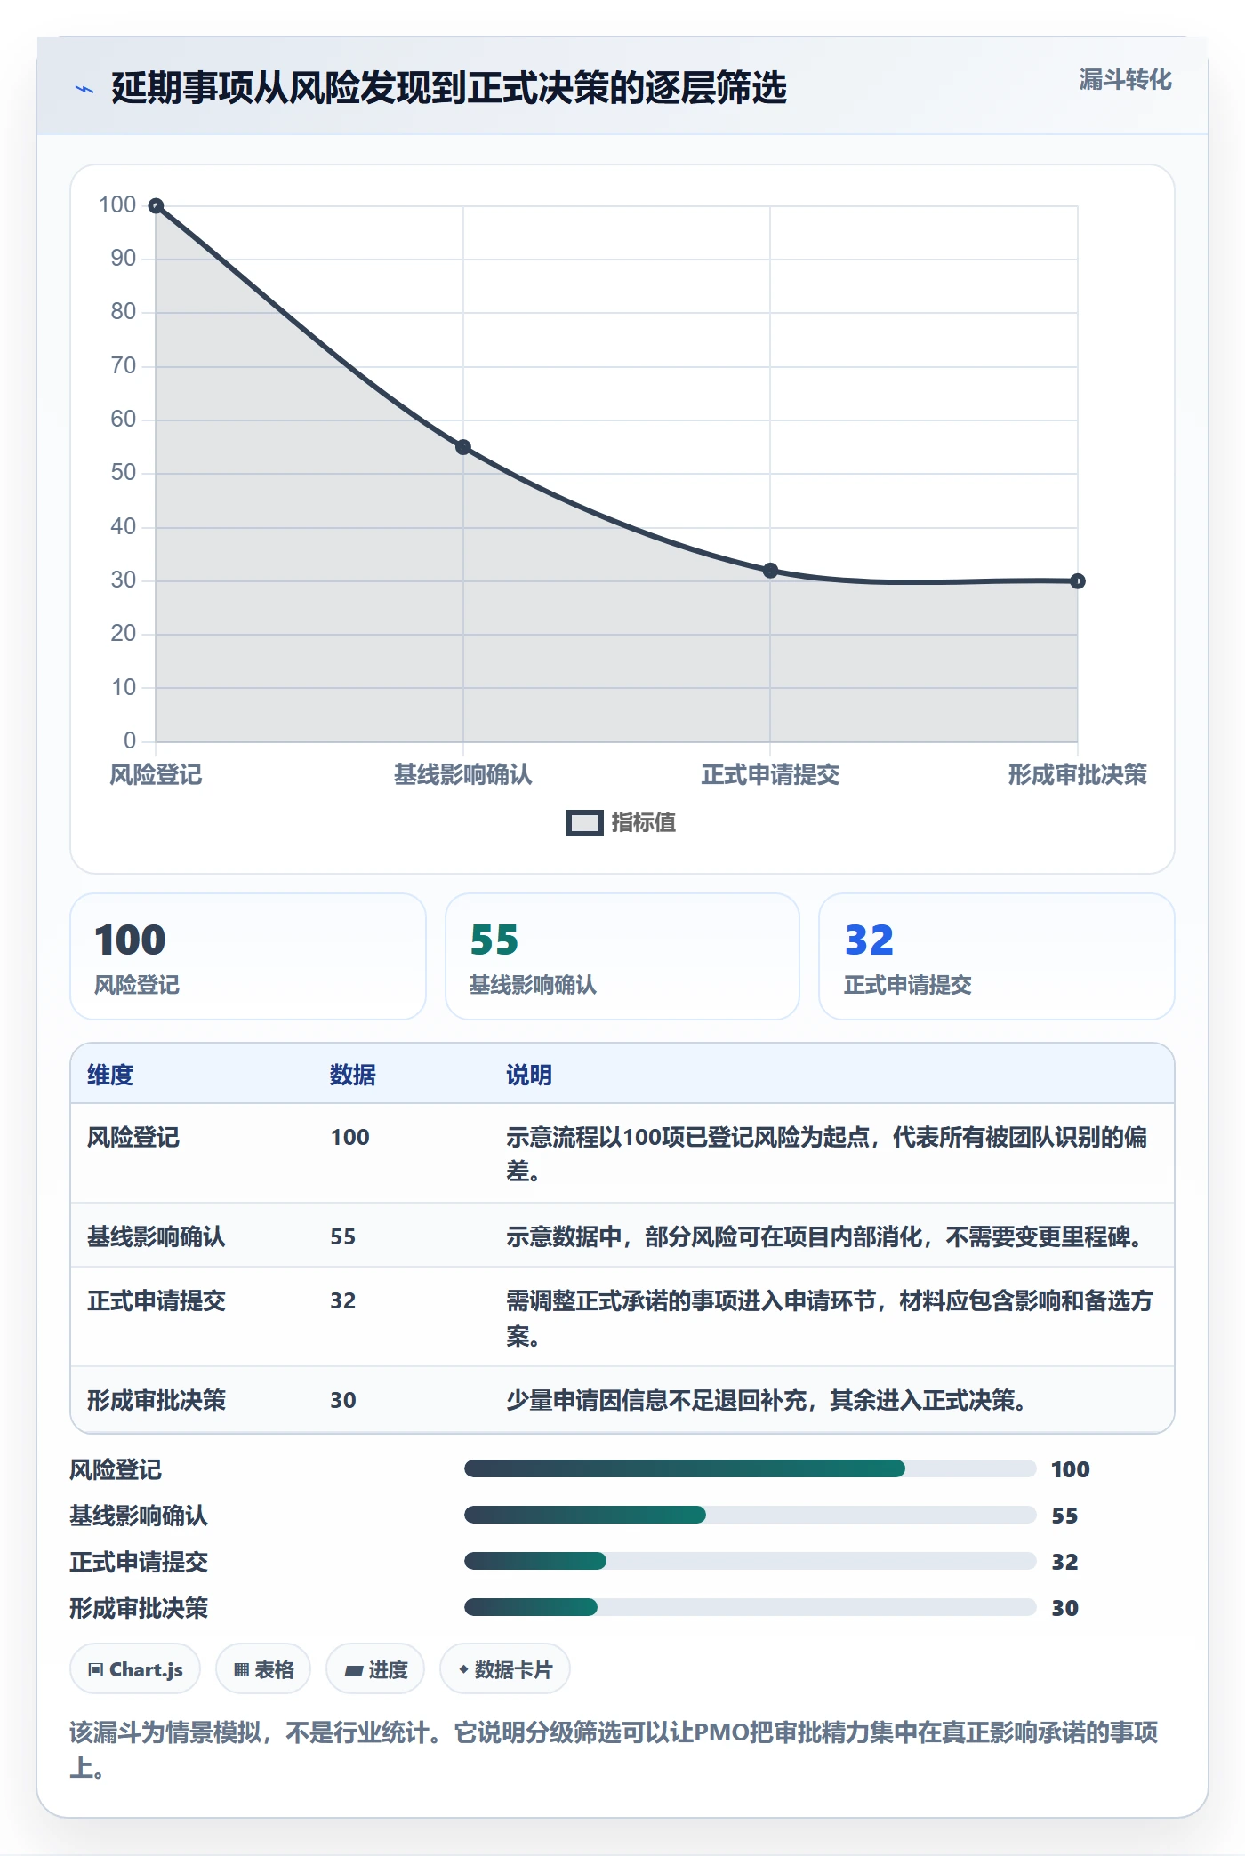Click the 形成审批决策 progress bar
Viewport: 1245px width, 1856px height.
coord(751,1607)
